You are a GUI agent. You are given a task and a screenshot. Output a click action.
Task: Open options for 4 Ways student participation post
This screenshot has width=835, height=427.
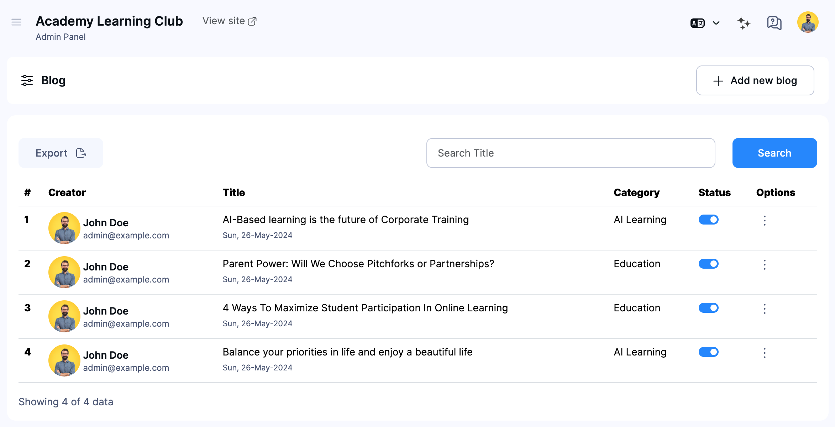[765, 309]
